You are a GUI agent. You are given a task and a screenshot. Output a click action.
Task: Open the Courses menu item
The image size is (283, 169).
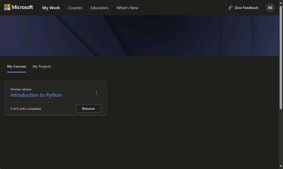pos(75,8)
